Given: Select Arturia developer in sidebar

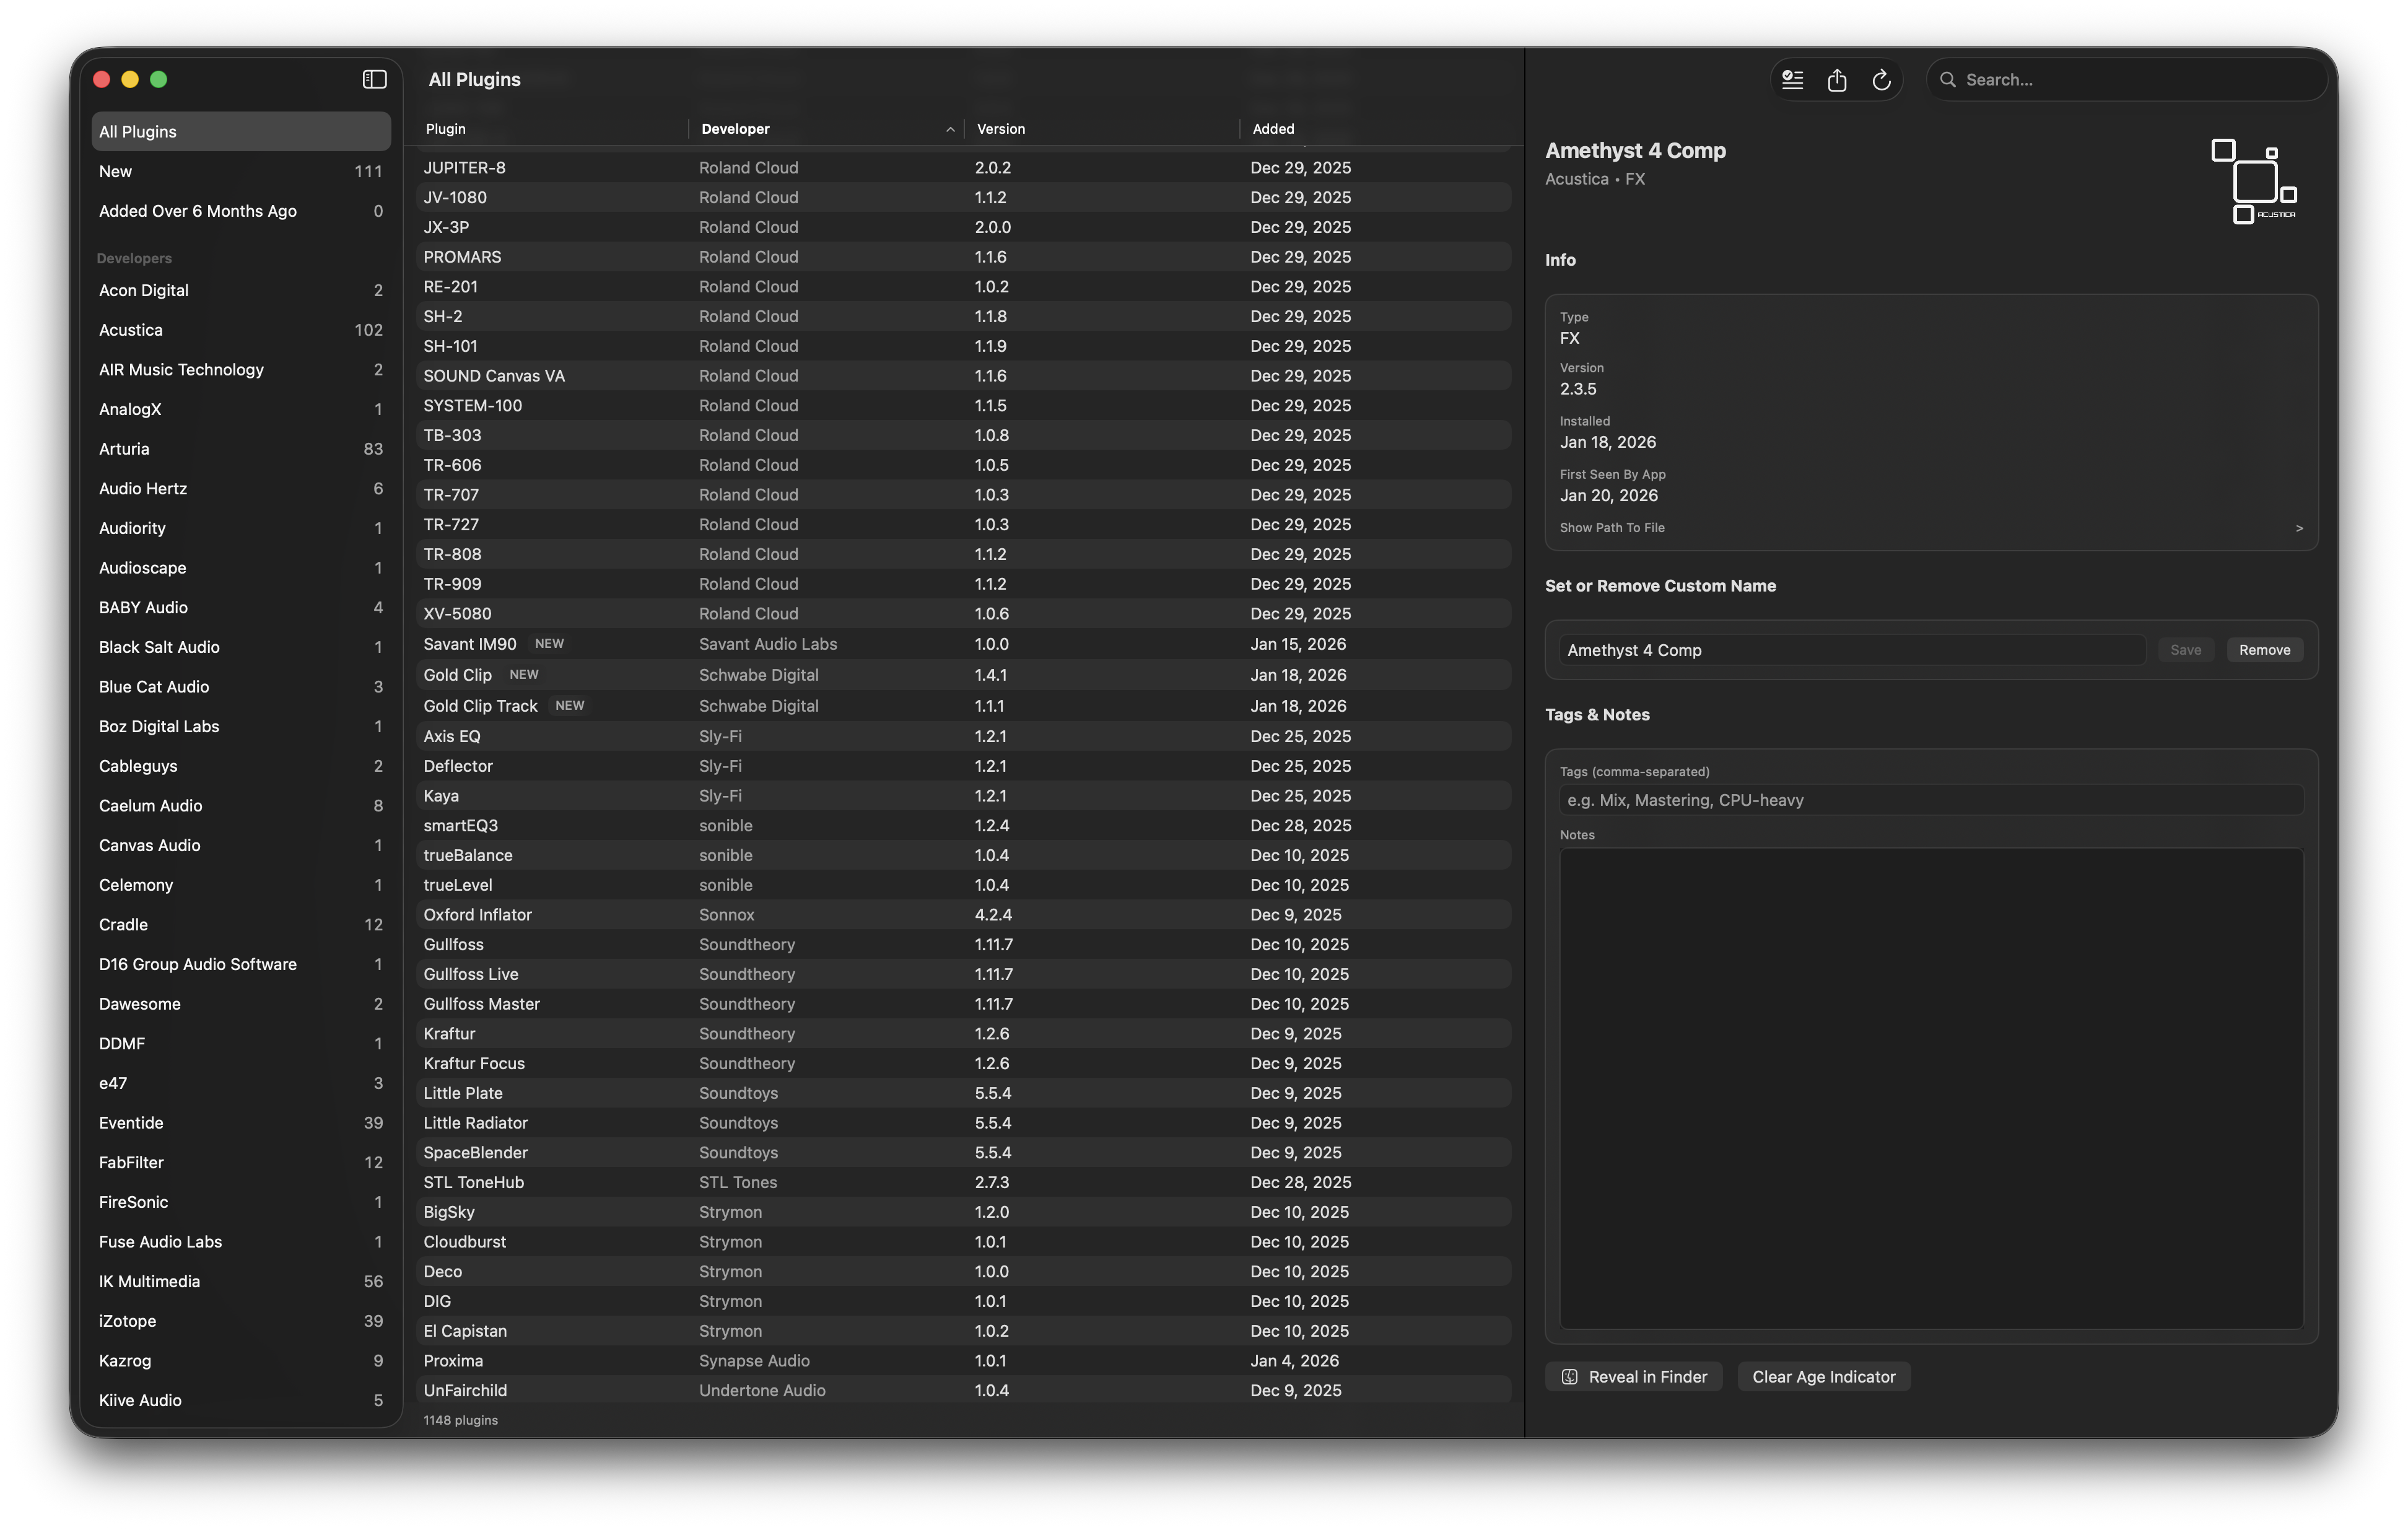Looking at the screenshot, I should click(x=241, y=449).
